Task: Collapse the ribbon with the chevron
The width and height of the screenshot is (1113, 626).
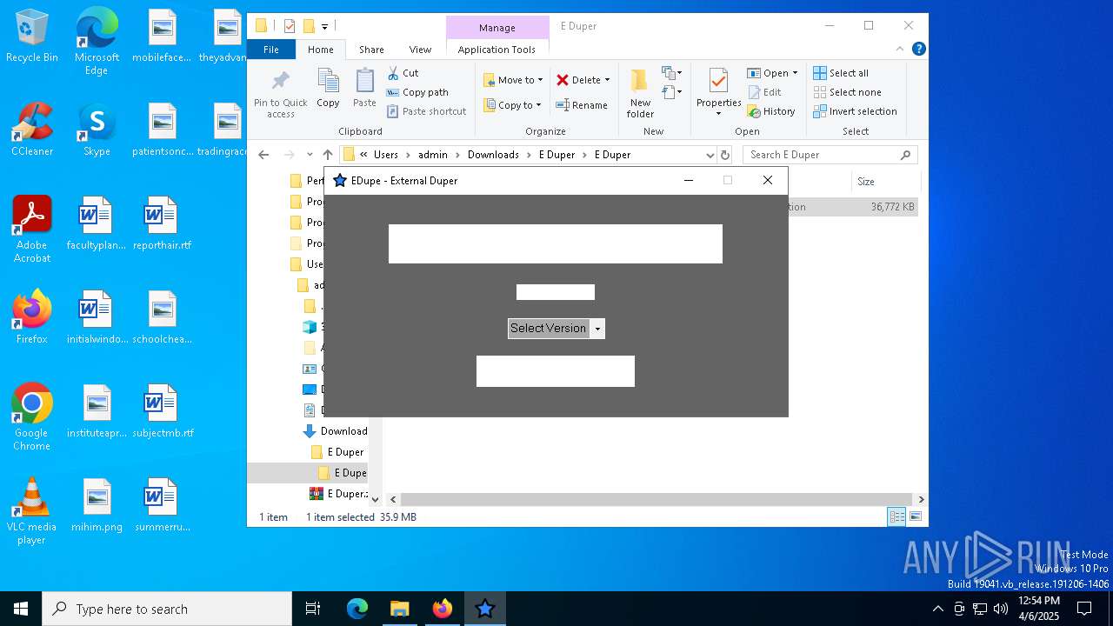Action: point(900,50)
